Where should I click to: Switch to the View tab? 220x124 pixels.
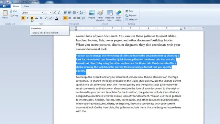tap(26, 6)
